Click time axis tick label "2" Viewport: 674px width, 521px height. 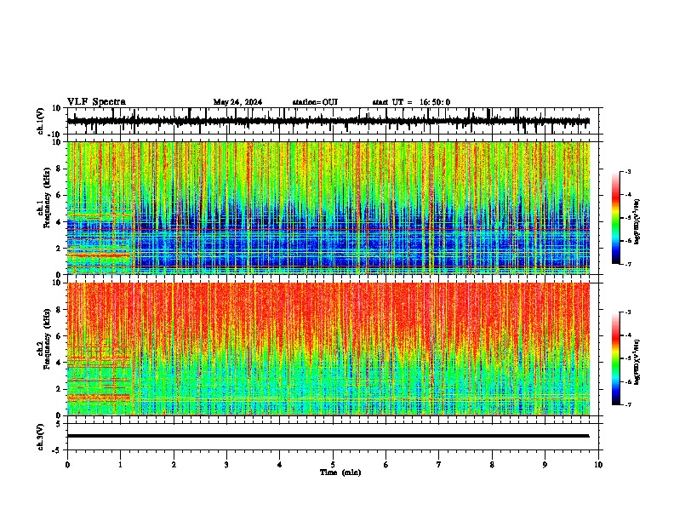[x=174, y=465]
